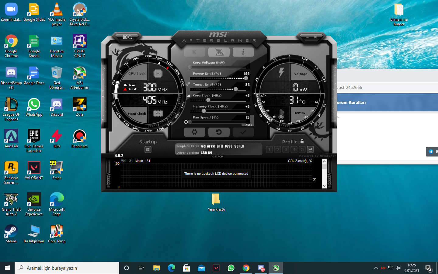Image resolution: width=438 pixels, height=274 pixels.
Task: Click the Power Limit slider handle
Action: [x=246, y=78]
